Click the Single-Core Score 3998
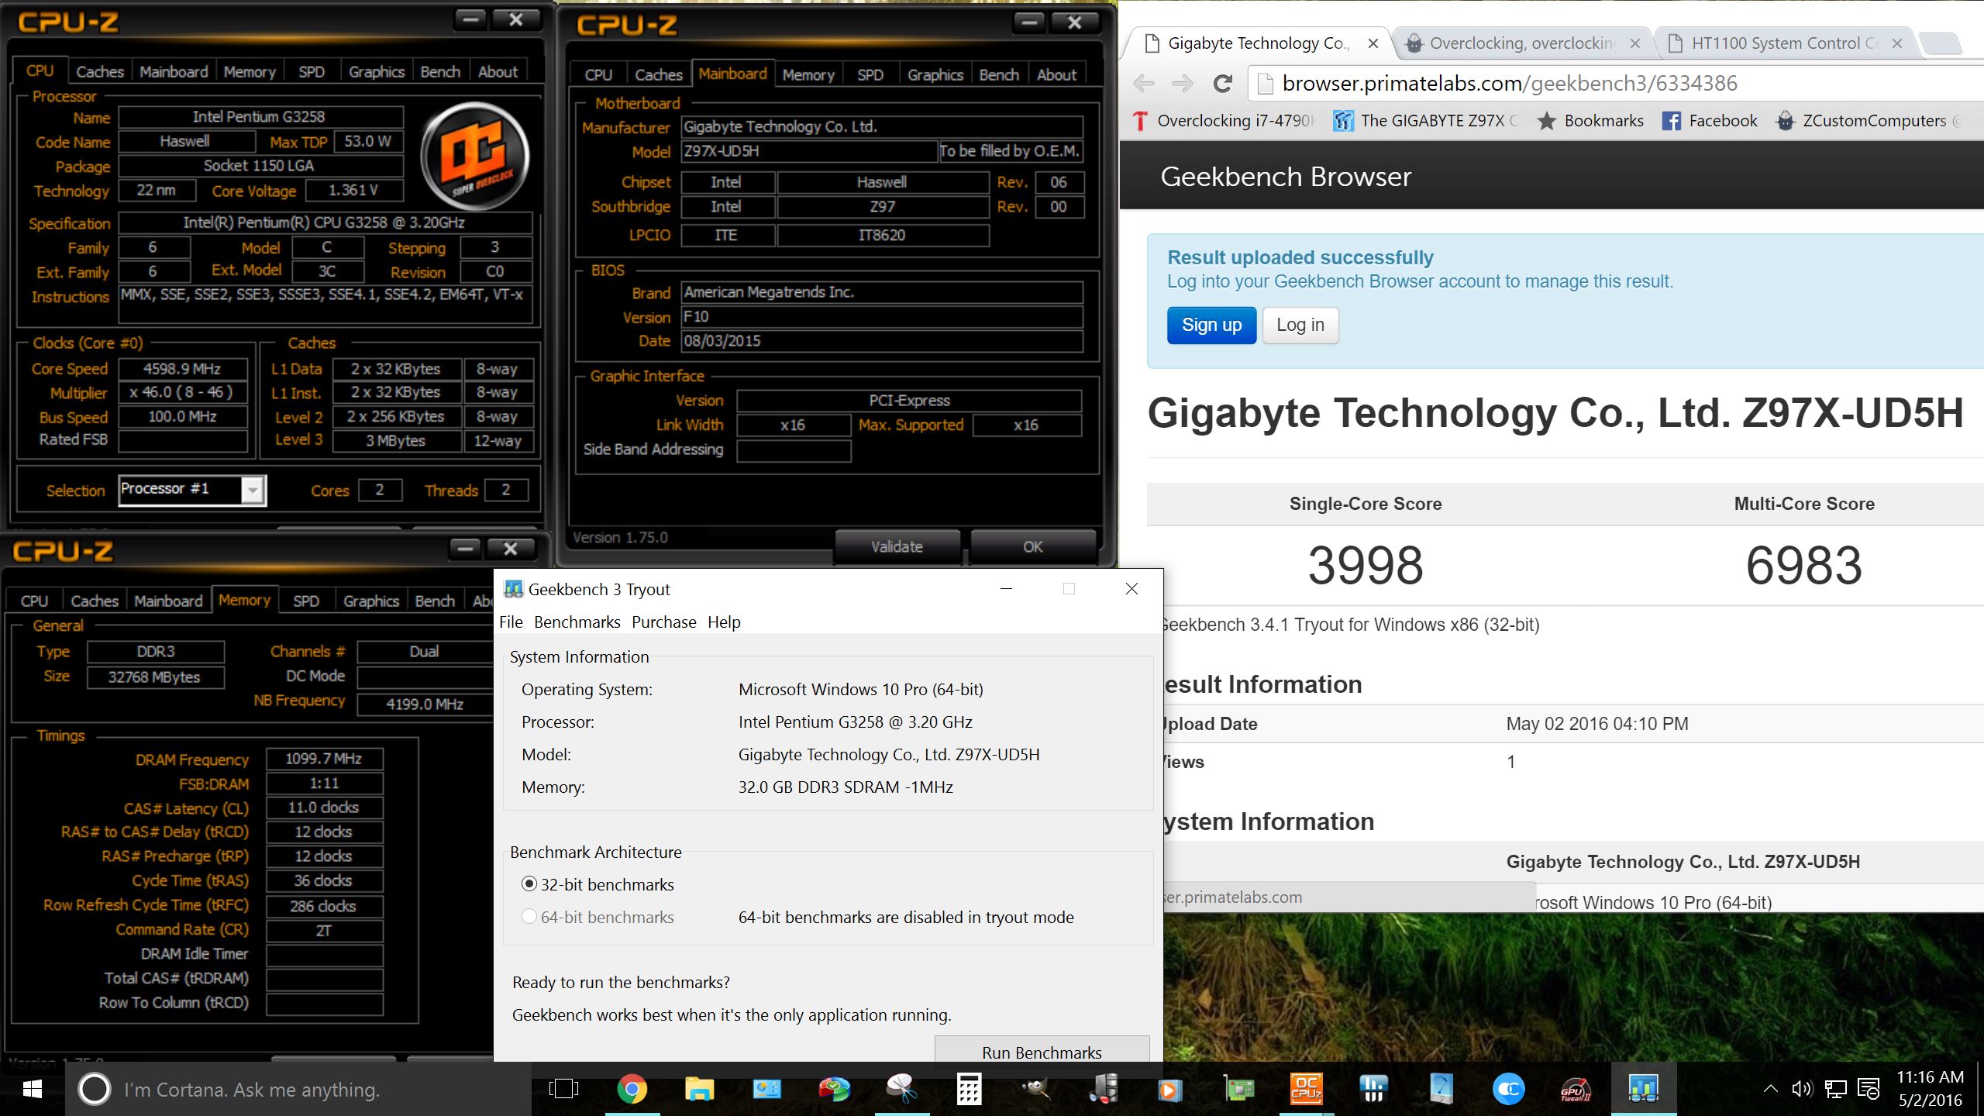The width and height of the screenshot is (1984, 1116). pos(1366,565)
